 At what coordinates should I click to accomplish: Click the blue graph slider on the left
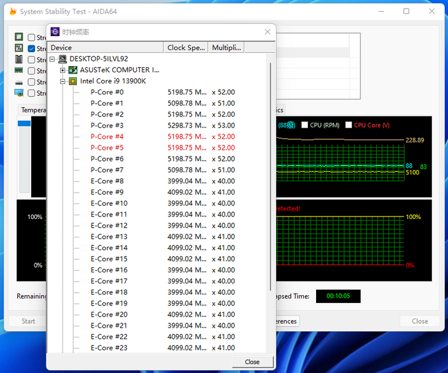[x=25, y=123]
